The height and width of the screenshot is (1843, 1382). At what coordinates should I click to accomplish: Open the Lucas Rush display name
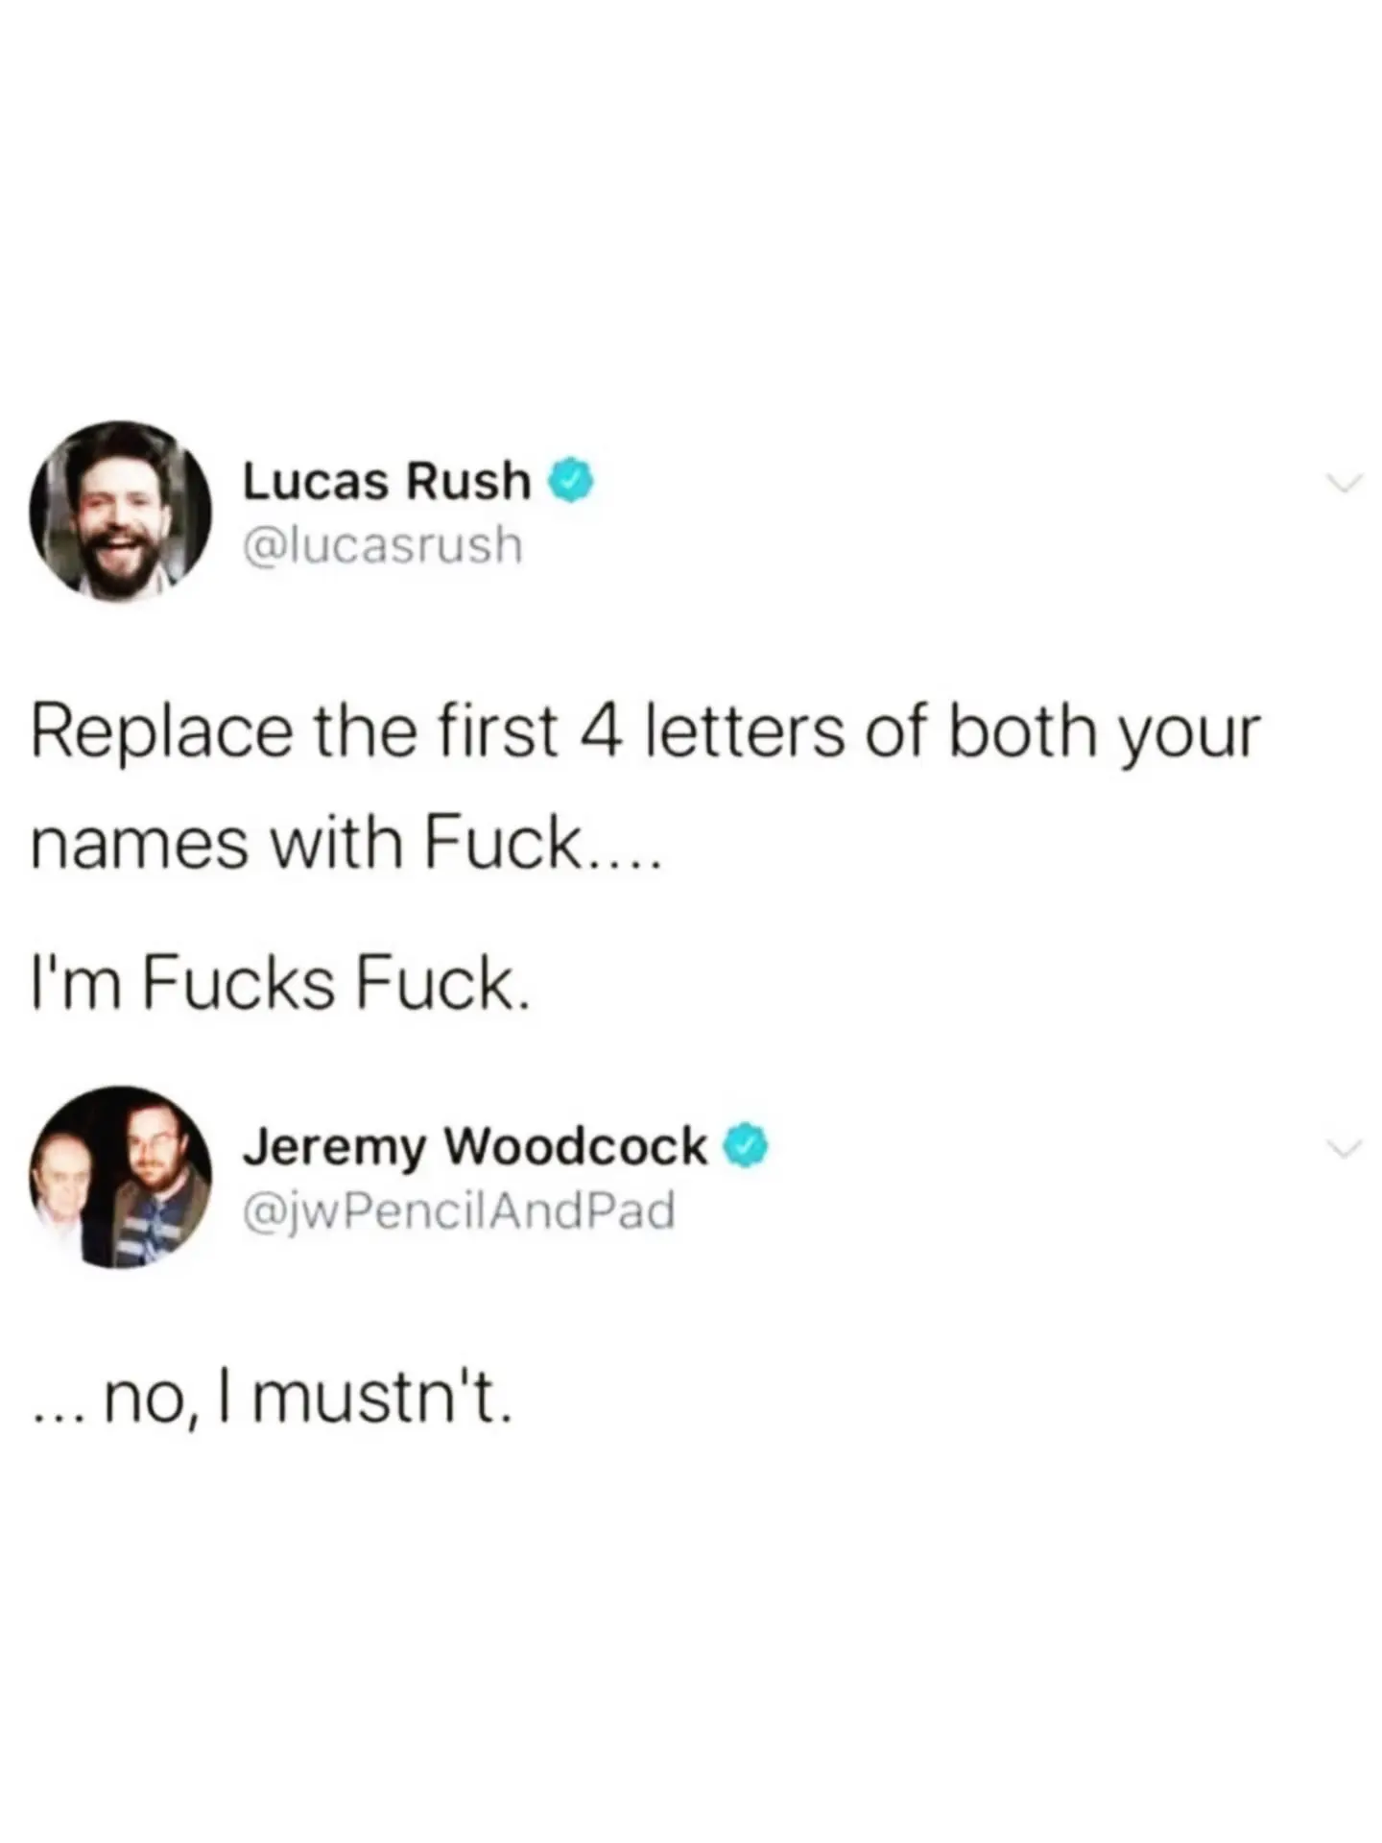tap(387, 482)
